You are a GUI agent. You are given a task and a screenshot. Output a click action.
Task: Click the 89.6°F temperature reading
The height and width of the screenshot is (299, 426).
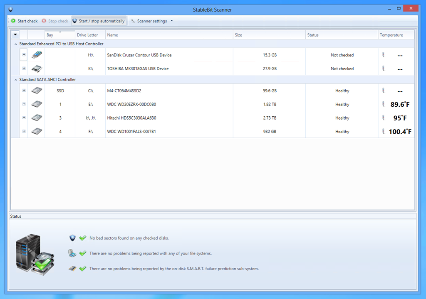click(x=400, y=105)
